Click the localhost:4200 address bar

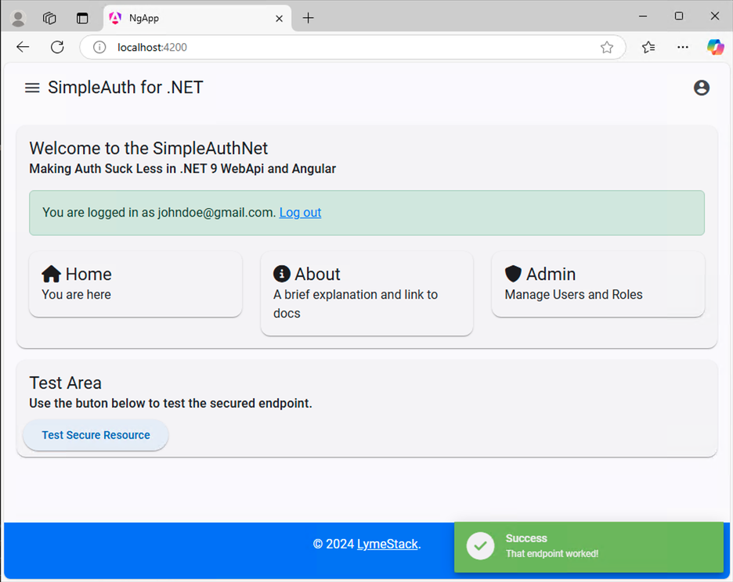(353, 47)
